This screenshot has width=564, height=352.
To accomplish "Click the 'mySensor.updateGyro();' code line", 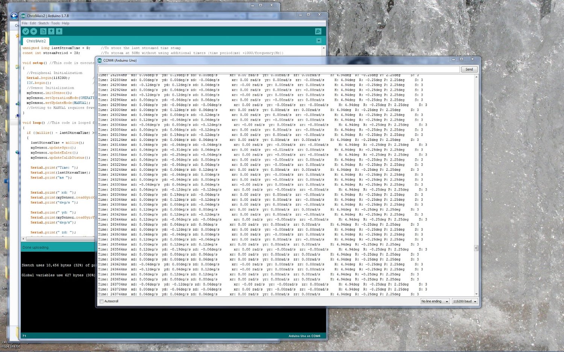I will pos(53,148).
